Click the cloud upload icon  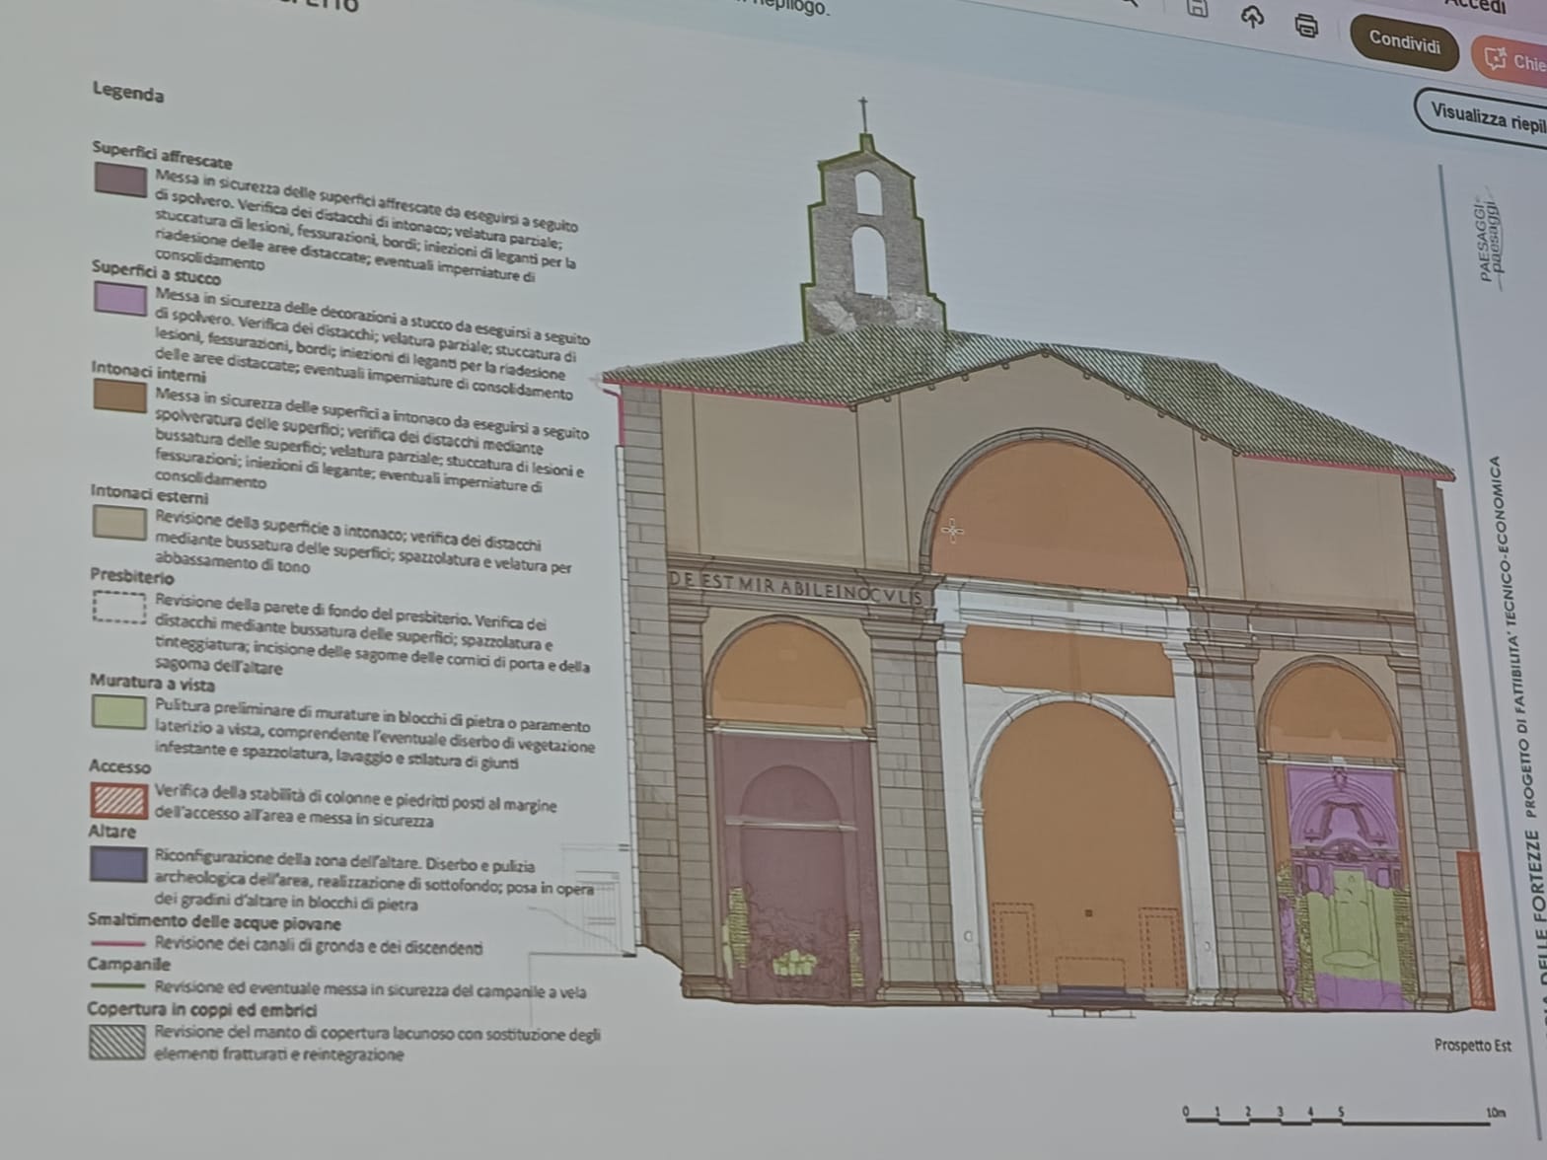click(x=1251, y=17)
